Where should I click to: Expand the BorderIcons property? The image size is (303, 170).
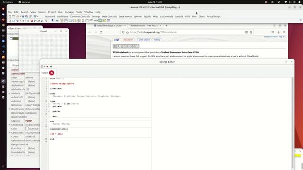(9, 109)
